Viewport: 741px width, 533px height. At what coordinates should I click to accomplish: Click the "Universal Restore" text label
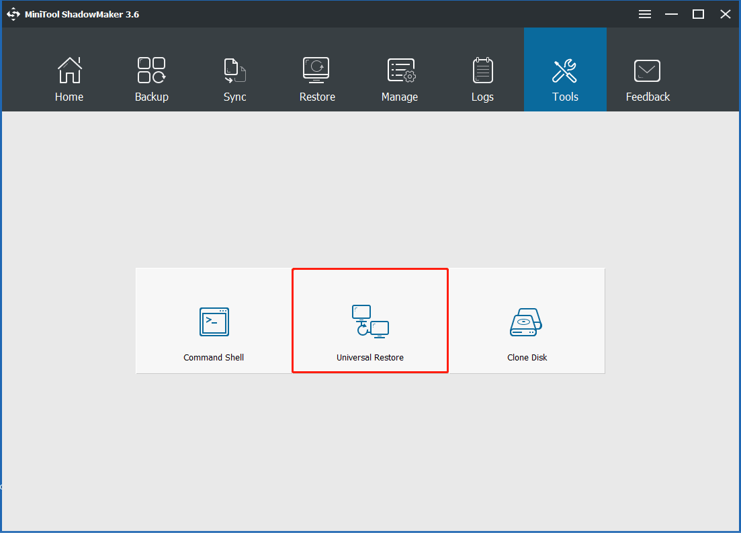pos(370,358)
